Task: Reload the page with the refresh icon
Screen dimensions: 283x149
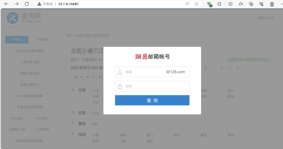Action: coord(27,4)
